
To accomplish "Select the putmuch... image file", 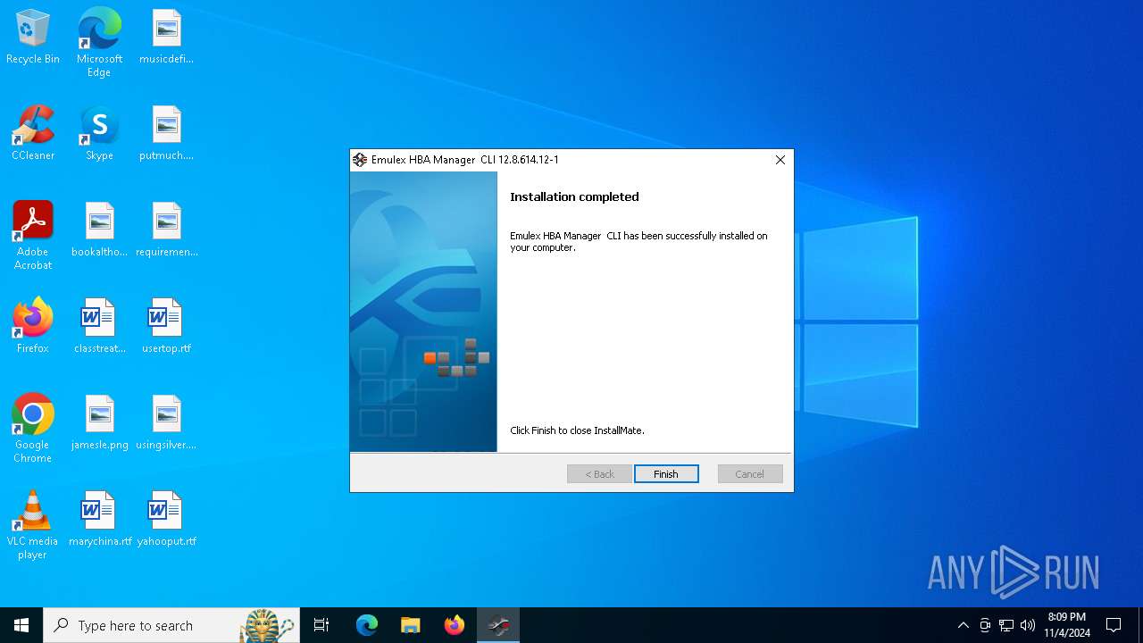I will click(167, 134).
